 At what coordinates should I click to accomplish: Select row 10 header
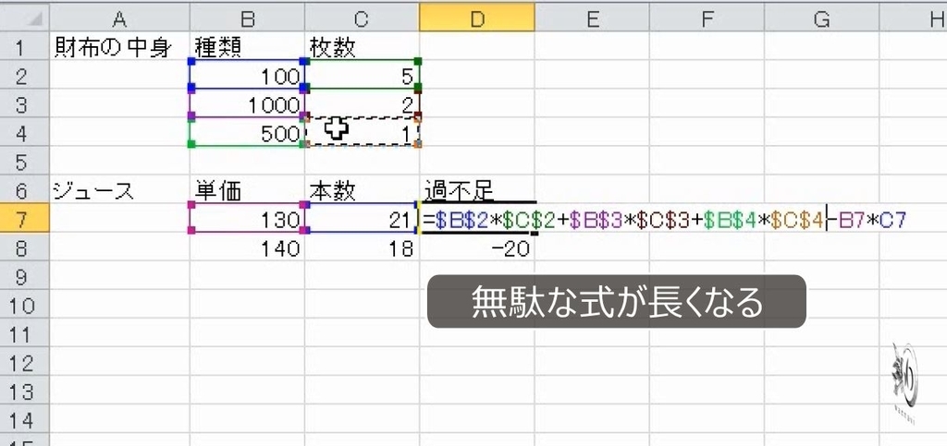(x=24, y=307)
